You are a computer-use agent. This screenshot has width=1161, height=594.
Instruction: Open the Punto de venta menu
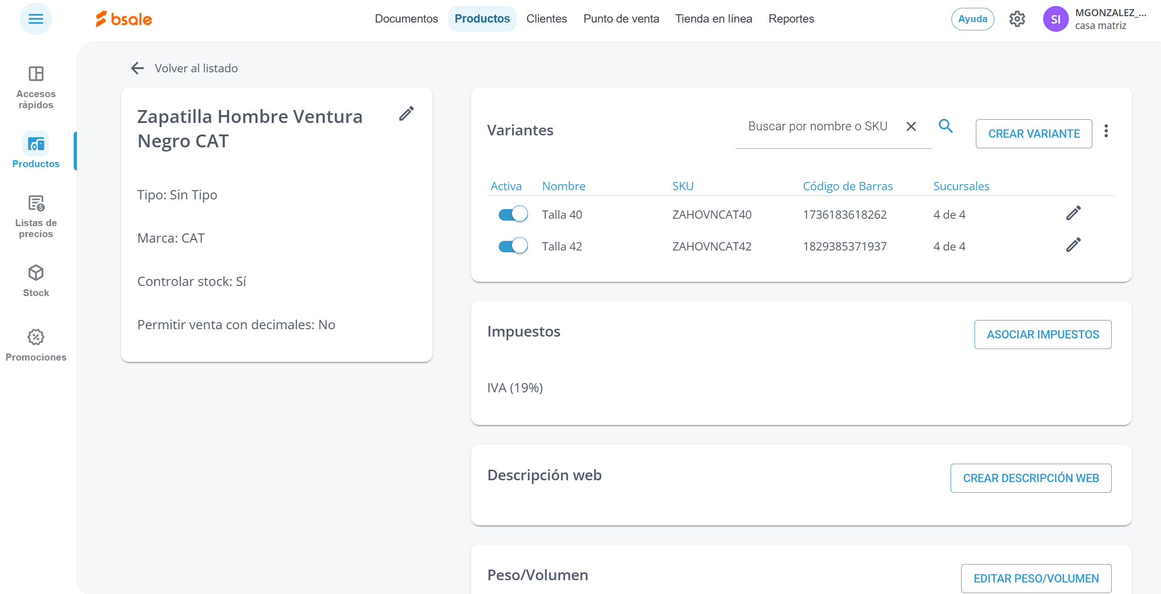(x=621, y=19)
